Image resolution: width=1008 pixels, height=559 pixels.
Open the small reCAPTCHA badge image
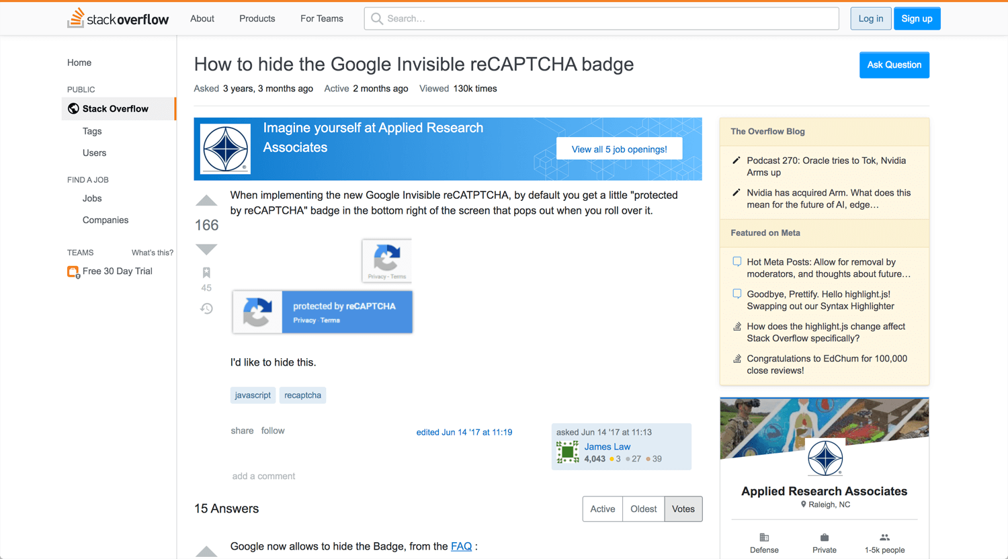(386, 261)
